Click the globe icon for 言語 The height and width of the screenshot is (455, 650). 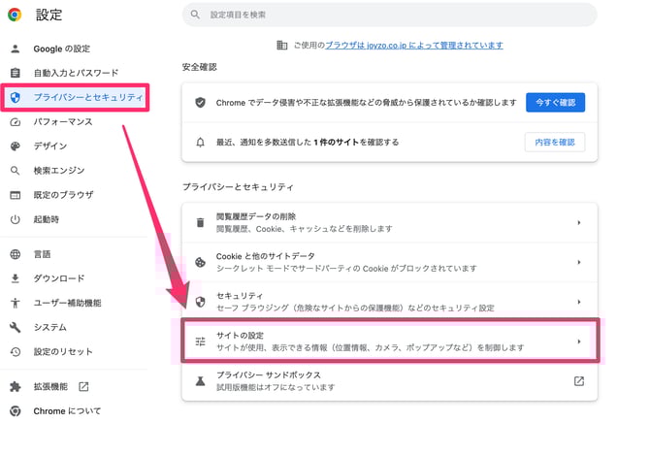[15, 254]
